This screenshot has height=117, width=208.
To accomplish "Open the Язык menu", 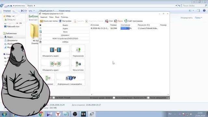I will pos(57,17).
